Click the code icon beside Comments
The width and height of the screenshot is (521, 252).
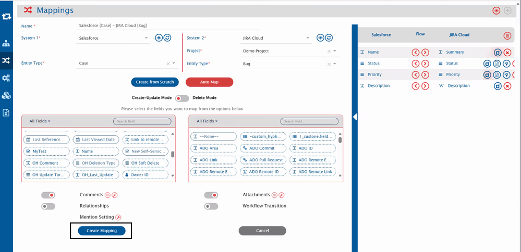107,195
